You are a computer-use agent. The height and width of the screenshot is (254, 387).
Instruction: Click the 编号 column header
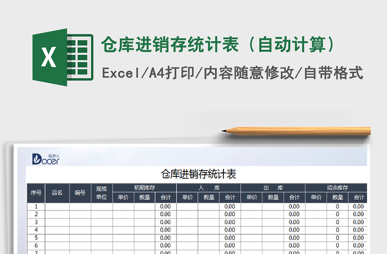(80, 193)
